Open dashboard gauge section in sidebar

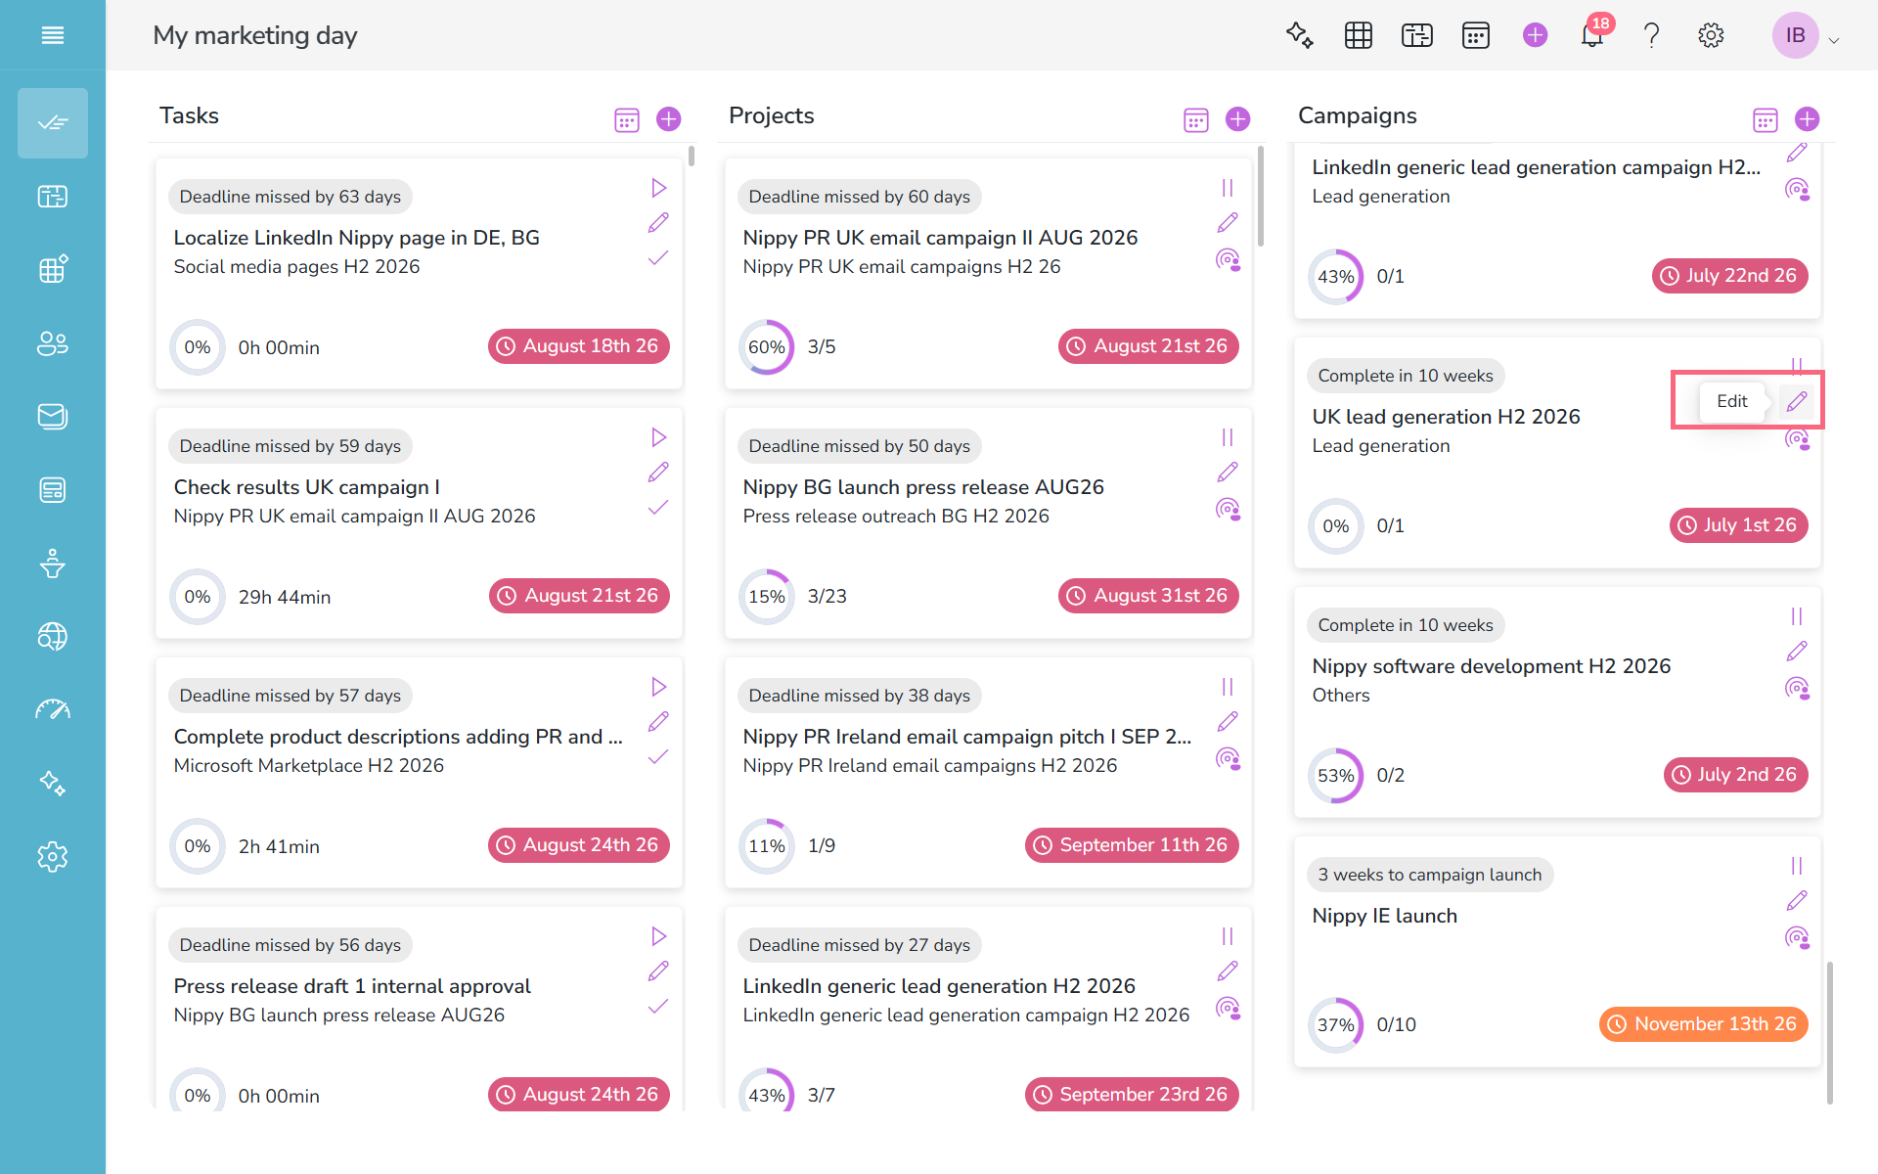tap(53, 710)
